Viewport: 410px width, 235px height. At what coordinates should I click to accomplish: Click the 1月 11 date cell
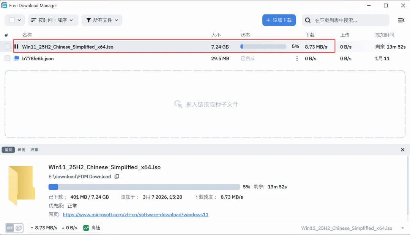coord(382,58)
